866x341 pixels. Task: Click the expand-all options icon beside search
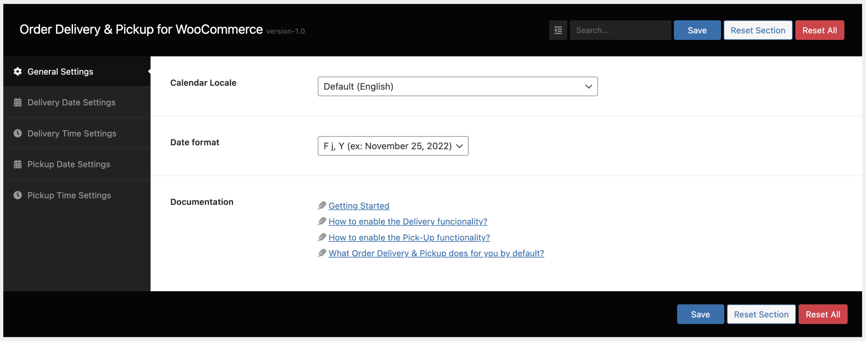(x=558, y=30)
